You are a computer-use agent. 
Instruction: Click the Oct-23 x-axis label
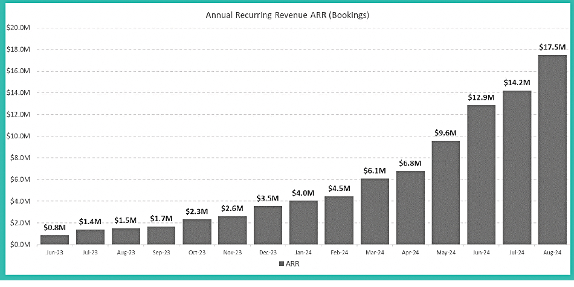(197, 252)
